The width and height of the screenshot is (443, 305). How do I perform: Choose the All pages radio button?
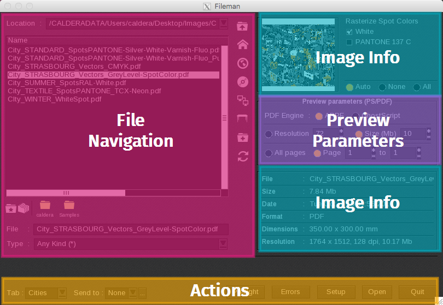click(269, 153)
